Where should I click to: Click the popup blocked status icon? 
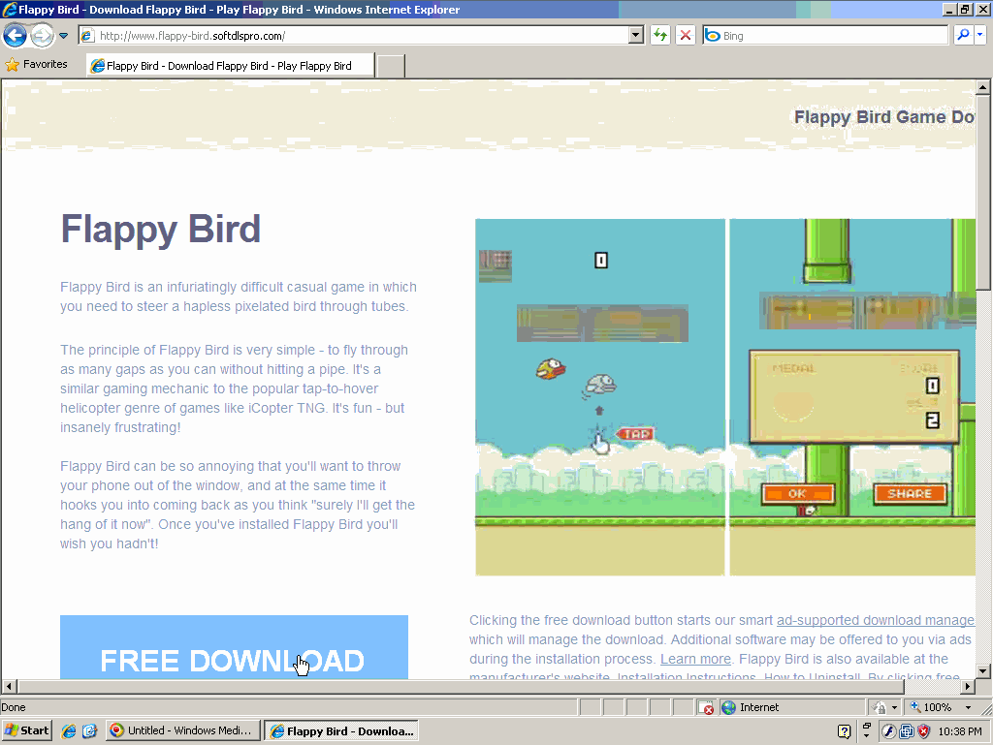(x=706, y=707)
